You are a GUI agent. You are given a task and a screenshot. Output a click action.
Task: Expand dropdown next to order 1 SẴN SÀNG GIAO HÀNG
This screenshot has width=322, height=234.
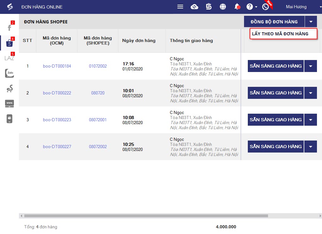point(311,66)
